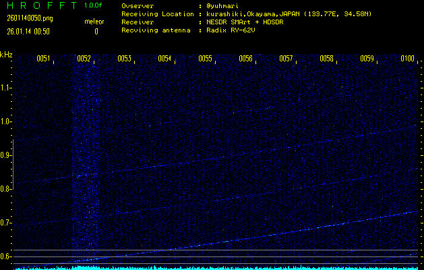This screenshot has width=424, height=270.
Task: Select the 0052 time marker
Action: 84,59
